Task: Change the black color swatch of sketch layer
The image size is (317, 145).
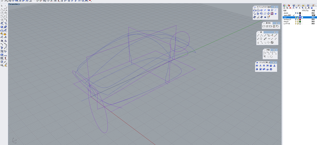Action: (300, 13)
